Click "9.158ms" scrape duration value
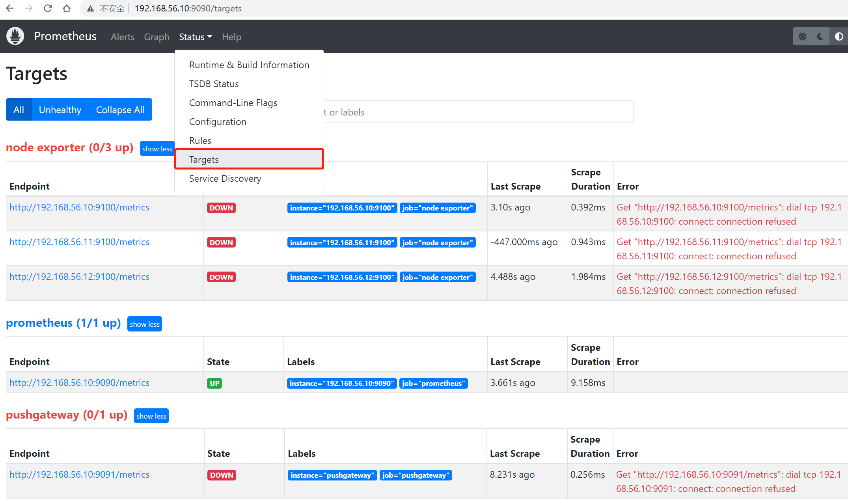This screenshot has height=499, width=848. [x=588, y=383]
